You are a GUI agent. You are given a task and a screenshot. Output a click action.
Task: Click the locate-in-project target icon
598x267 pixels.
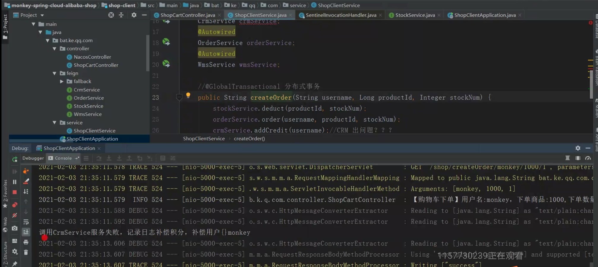(x=111, y=15)
